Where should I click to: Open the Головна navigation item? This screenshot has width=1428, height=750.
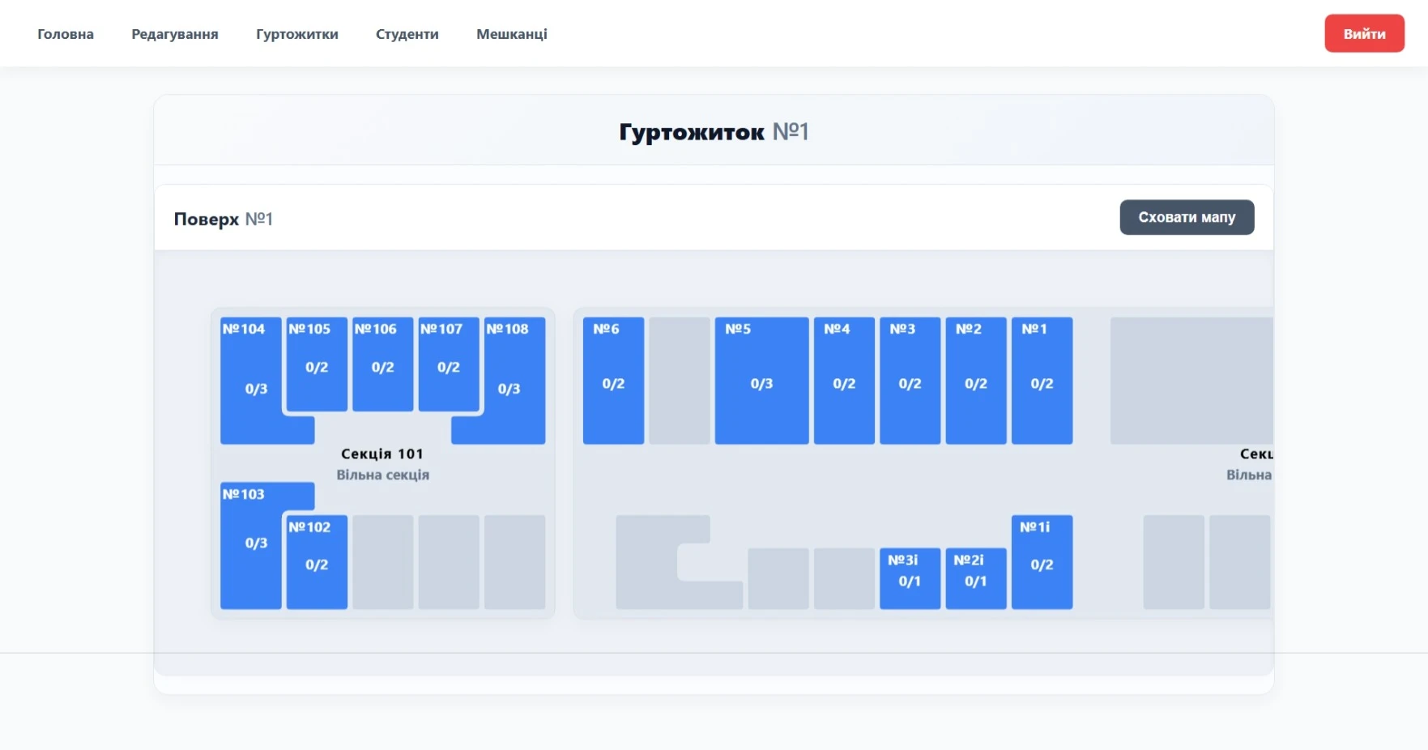click(66, 34)
